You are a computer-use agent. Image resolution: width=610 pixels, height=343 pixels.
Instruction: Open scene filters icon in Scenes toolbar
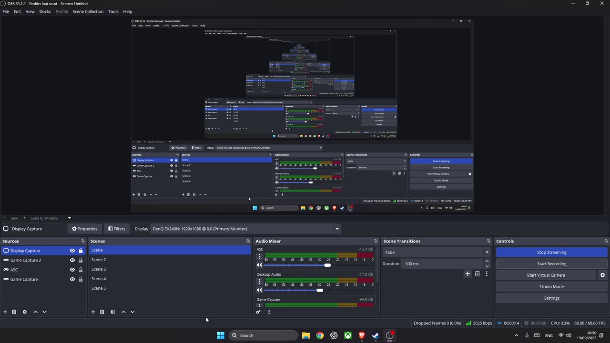[x=113, y=312]
